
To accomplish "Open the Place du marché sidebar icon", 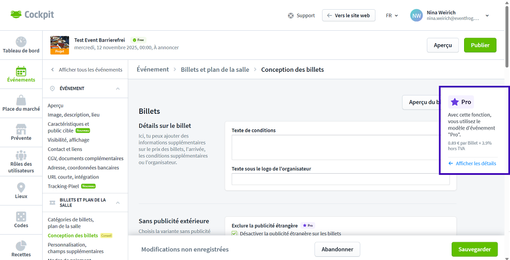I will 21,100.
